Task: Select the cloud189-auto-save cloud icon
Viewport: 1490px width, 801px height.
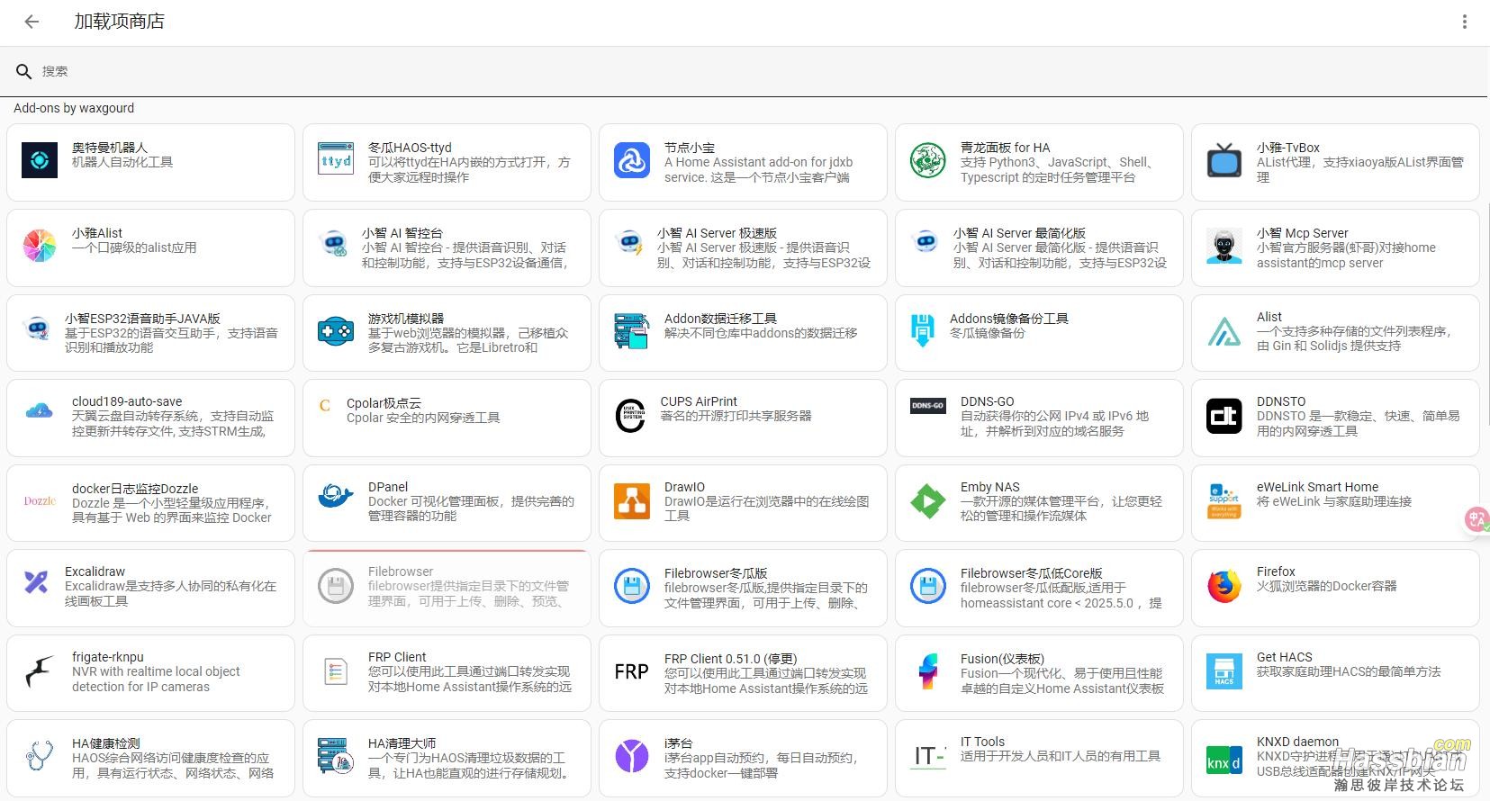Action: (x=40, y=411)
